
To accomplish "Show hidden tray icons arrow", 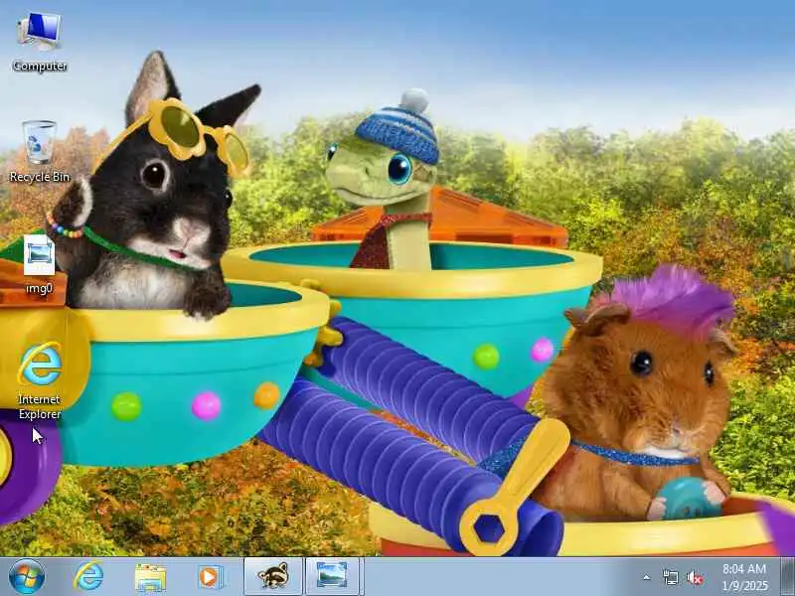I will [x=647, y=577].
